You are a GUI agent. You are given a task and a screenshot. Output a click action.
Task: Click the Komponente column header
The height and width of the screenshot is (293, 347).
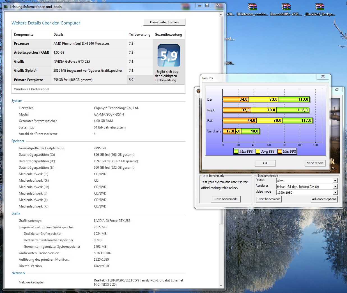pos(24,35)
